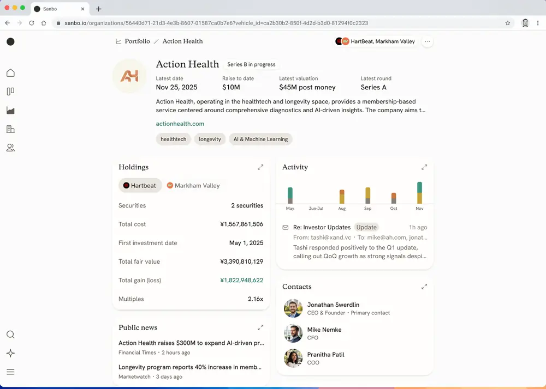Select the Nov activity bar
The image size is (546, 389).
point(419,193)
